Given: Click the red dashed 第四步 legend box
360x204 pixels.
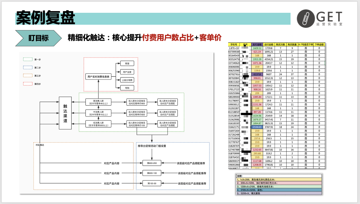Looking at the screenshot, I should 27,84.
